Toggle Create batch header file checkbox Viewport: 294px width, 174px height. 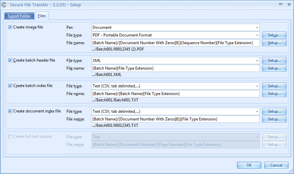tap(10, 60)
